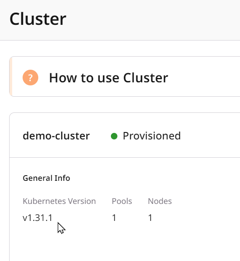Select the v1.31.1 version value

[37, 218]
